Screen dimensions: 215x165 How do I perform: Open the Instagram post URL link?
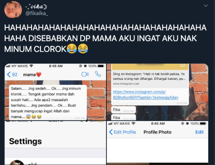coord(146,95)
